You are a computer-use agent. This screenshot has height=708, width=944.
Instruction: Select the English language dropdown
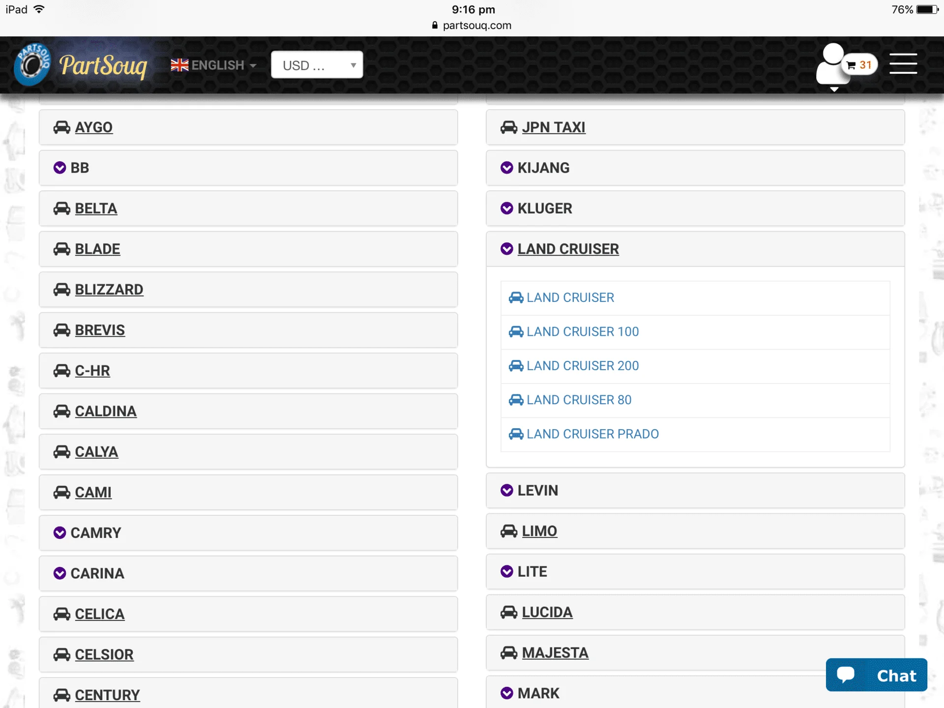tap(214, 65)
